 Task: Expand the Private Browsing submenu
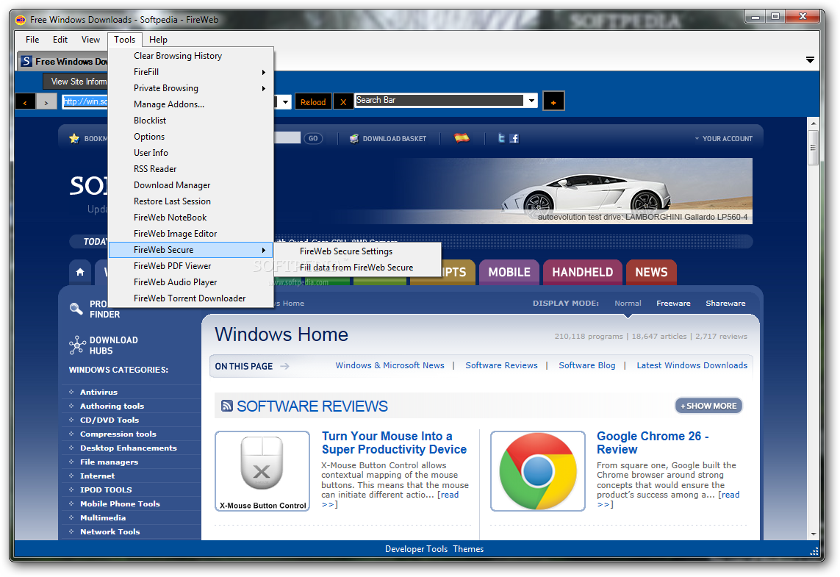(x=191, y=88)
